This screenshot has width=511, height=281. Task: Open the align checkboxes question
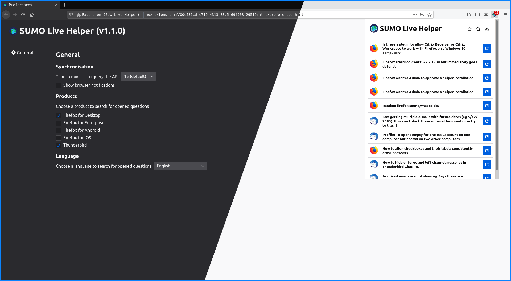[487, 151]
